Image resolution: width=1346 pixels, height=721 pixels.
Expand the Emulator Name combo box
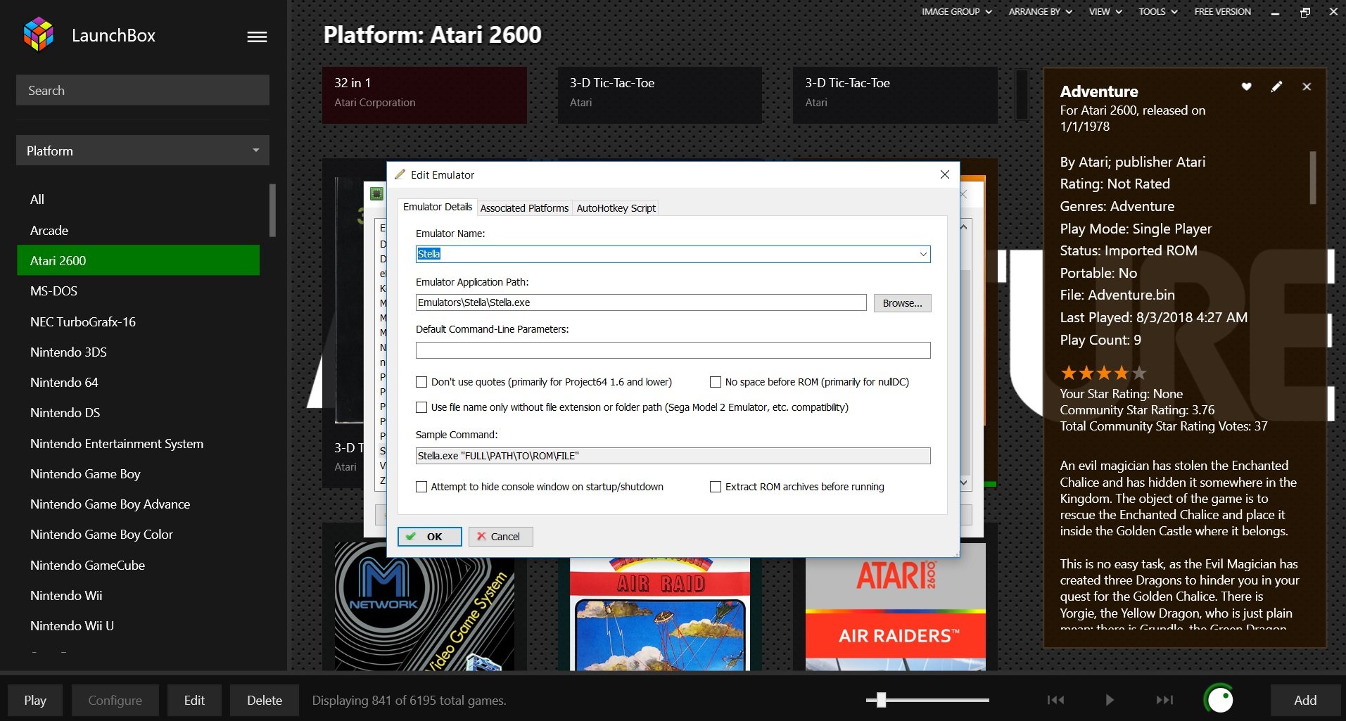922,254
